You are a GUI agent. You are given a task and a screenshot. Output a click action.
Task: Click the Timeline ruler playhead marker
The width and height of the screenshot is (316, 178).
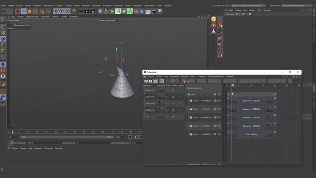coord(233,86)
